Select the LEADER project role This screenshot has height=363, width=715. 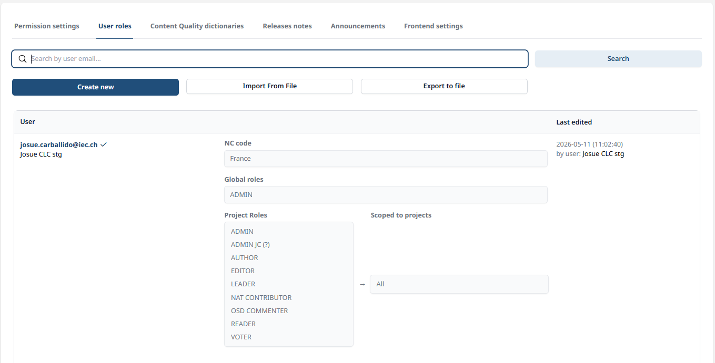[x=243, y=284]
